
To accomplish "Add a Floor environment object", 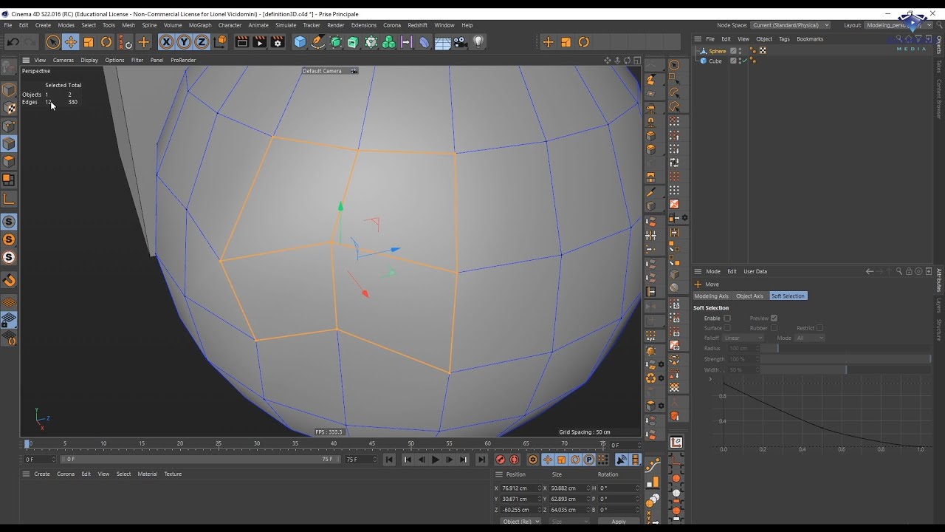I will tap(442, 42).
